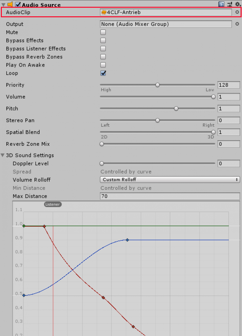This screenshot has width=242, height=336.
Task: Click the 4CLF-Antrieb audio clip field
Action: point(166,12)
